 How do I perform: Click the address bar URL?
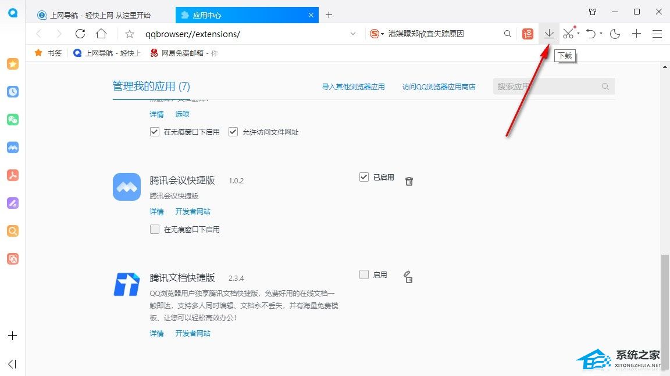[x=193, y=34]
